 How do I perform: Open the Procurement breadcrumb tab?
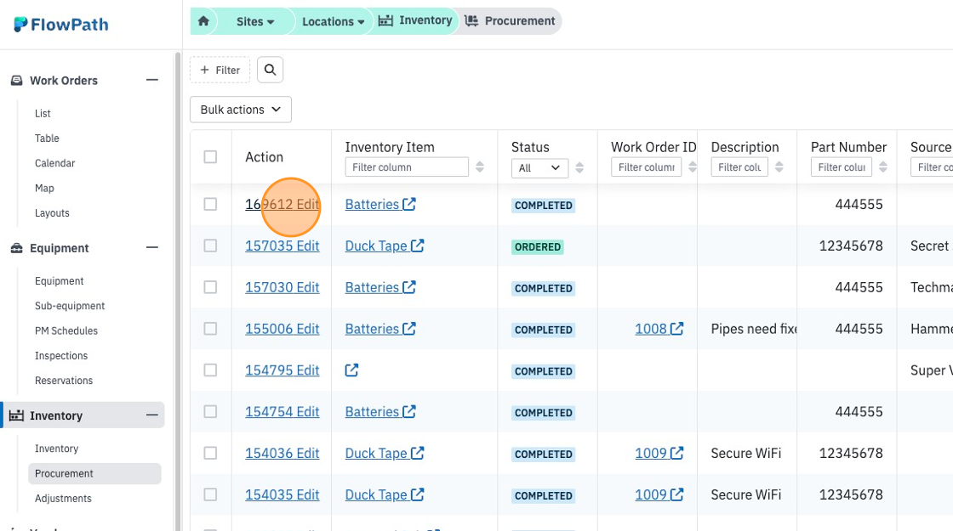[510, 20]
